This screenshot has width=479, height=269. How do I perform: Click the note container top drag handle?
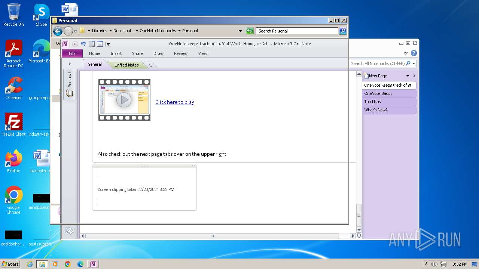click(x=144, y=166)
